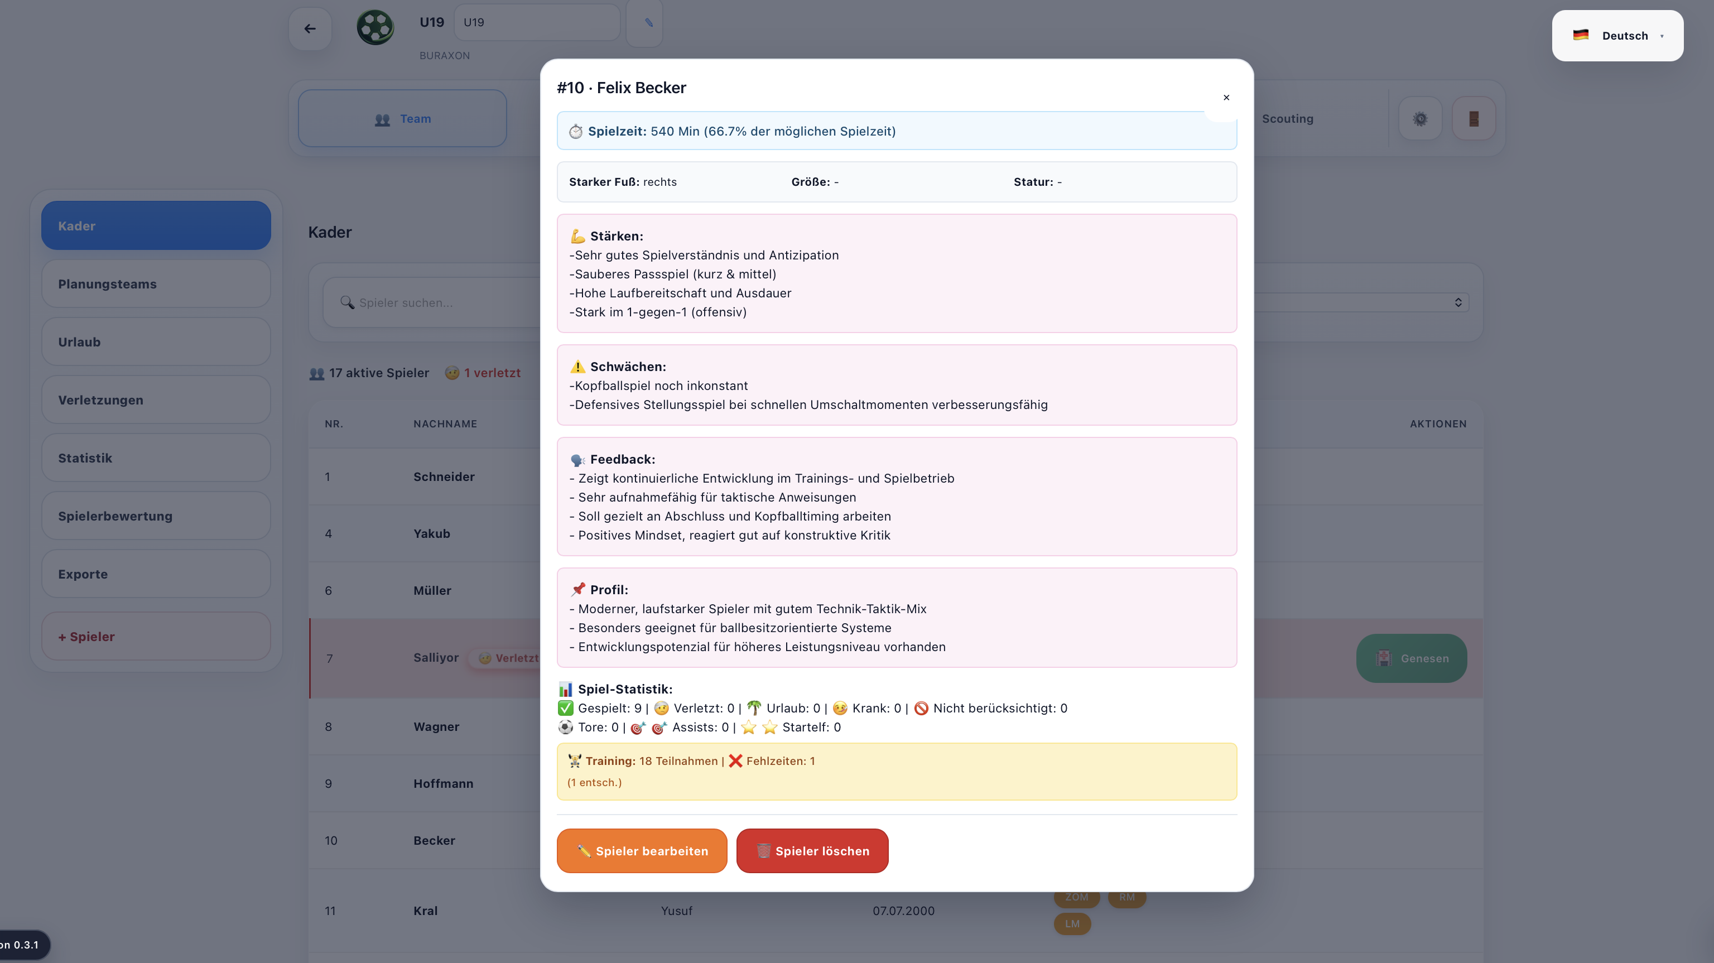This screenshot has height=963, width=1714.
Task: Click the magnifier icon in search field
Action: point(348,303)
